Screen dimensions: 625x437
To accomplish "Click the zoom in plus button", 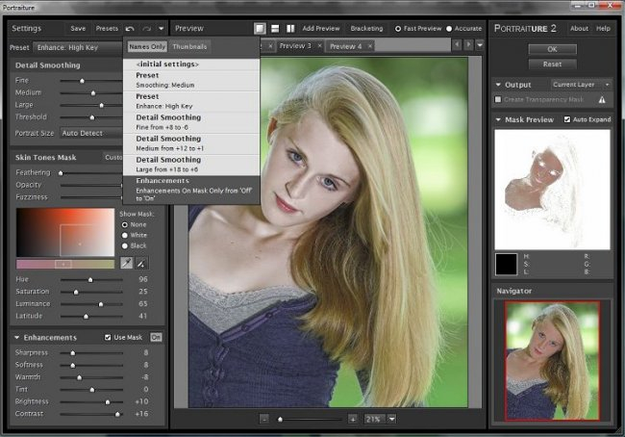I will tap(353, 419).
